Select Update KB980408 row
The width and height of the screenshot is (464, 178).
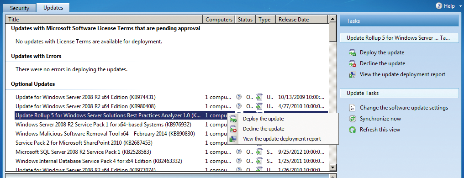click(171, 106)
